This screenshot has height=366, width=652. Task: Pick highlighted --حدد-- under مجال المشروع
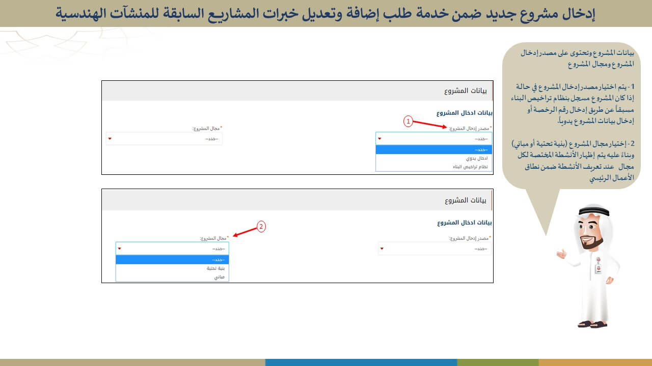pos(172,259)
